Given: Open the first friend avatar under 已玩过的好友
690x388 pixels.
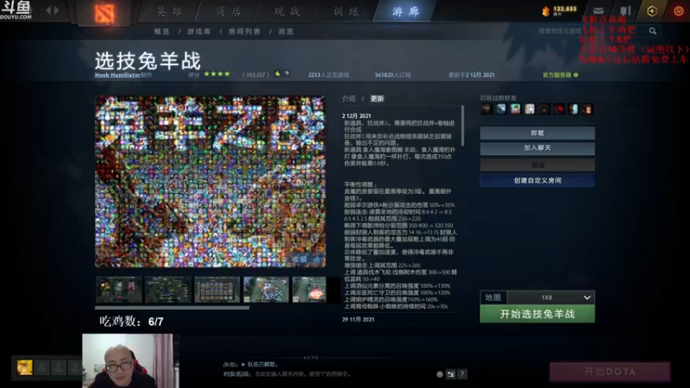Looking at the screenshot, I should click(x=486, y=109).
